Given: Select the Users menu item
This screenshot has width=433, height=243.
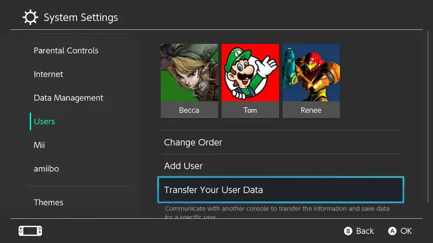Looking at the screenshot, I should [x=44, y=121].
